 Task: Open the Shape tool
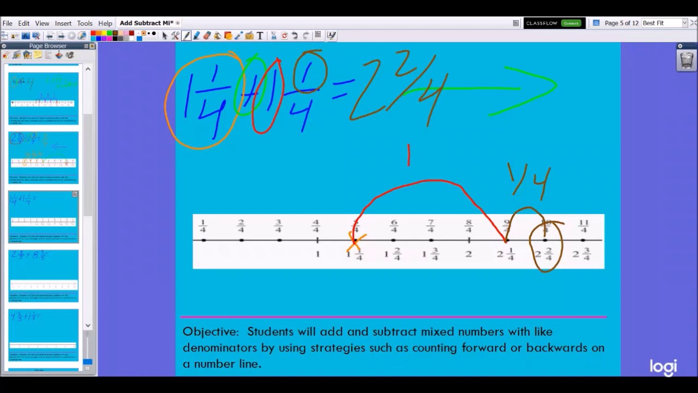click(x=228, y=35)
